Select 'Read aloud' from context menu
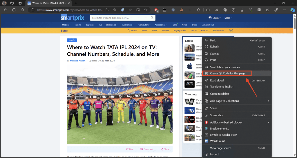 (x=237, y=80)
